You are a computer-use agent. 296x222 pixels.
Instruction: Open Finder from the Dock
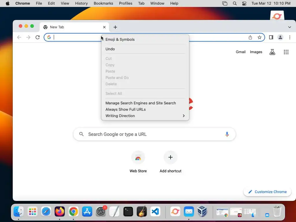pyautogui.click(x=18, y=211)
